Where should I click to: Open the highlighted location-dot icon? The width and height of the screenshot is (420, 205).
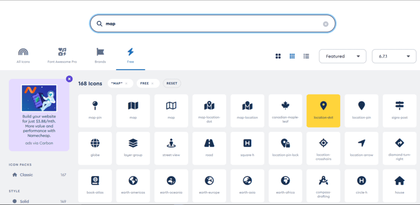point(323,111)
